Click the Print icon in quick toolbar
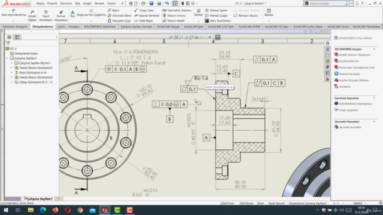The height and width of the screenshot is (215, 383). [159, 4]
